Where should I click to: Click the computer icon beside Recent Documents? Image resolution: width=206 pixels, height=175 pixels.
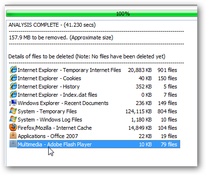coord(13,103)
